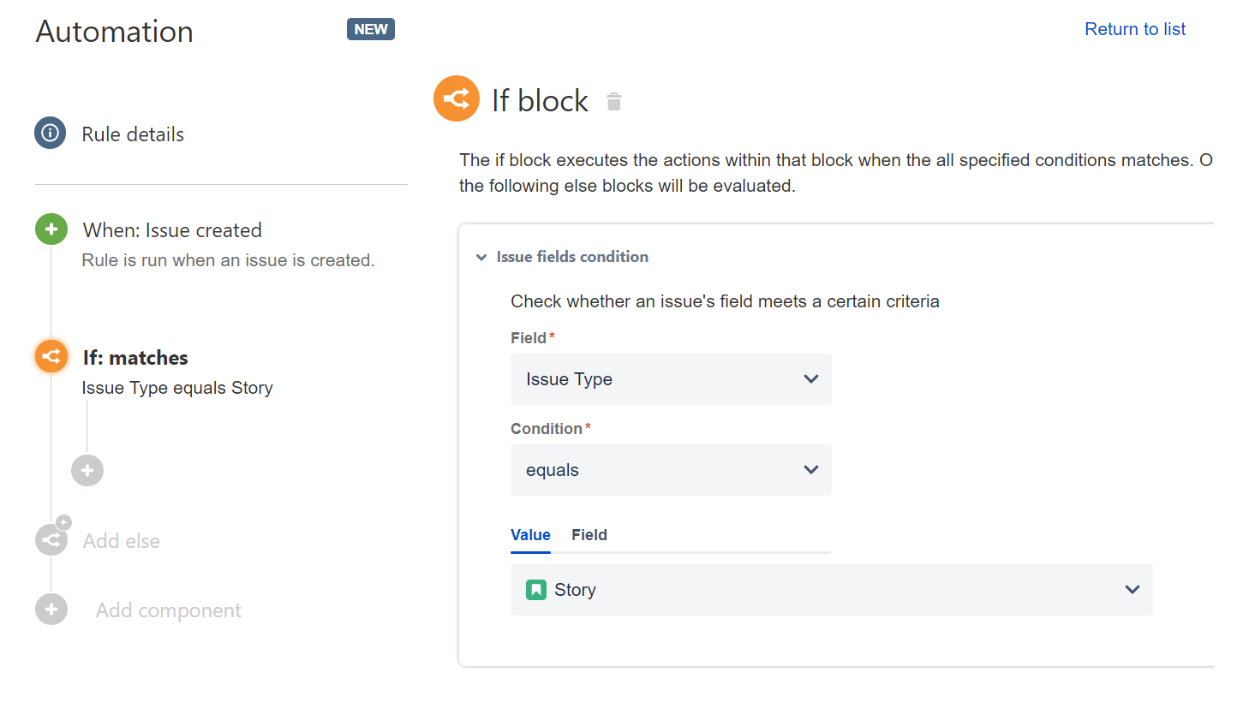Image resolution: width=1237 pixels, height=702 pixels.
Task: Open the Condition dropdown showing equals
Action: click(671, 469)
